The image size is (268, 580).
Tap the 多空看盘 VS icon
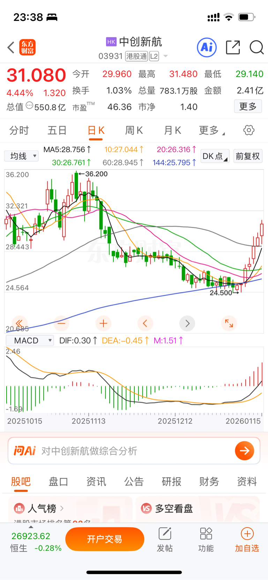(146, 509)
